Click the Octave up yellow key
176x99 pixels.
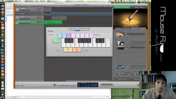click(70, 50)
